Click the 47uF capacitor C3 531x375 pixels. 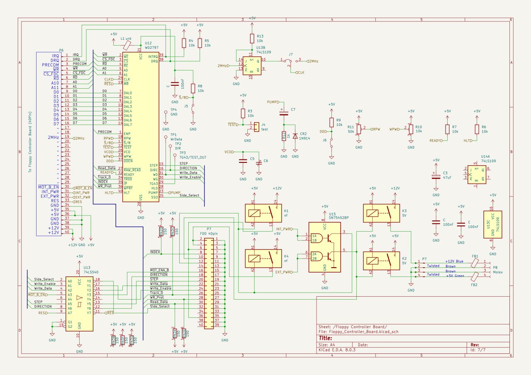(436, 177)
